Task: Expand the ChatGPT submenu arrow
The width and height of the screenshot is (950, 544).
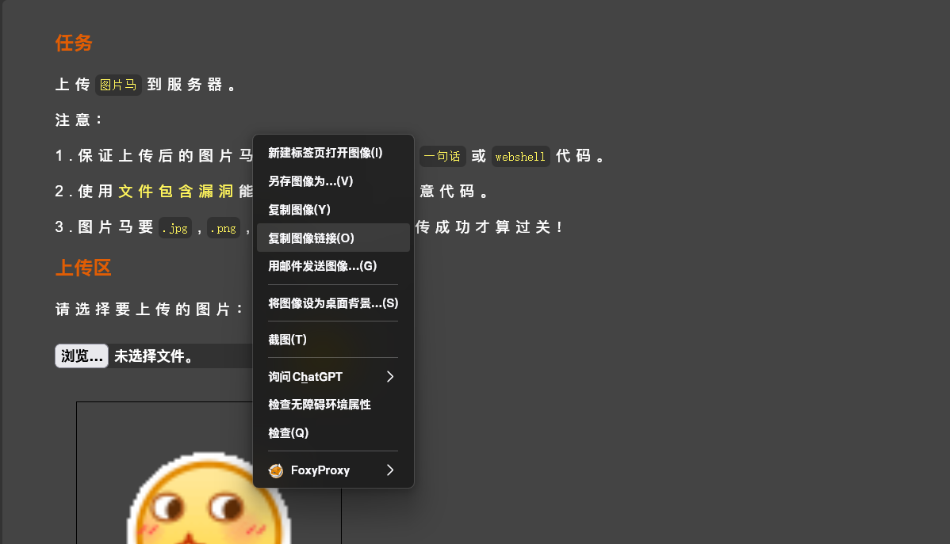Action: [390, 377]
